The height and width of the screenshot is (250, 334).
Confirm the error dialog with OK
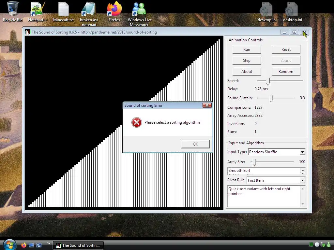pos(195,144)
